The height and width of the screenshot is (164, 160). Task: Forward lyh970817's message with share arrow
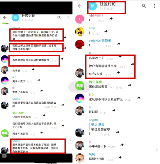click(x=111, y=19)
